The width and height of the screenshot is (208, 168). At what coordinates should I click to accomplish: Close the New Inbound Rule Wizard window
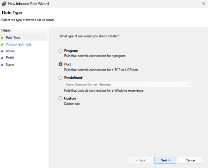[204, 4]
